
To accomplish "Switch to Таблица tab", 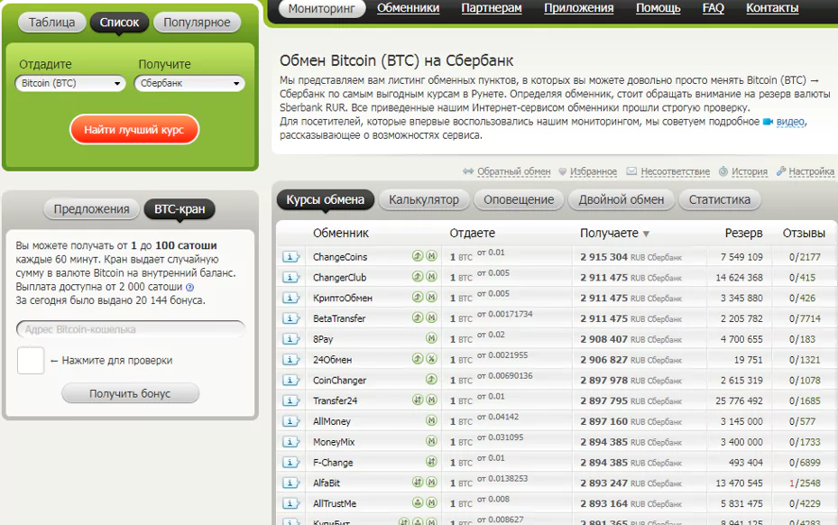I will [x=51, y=23].
